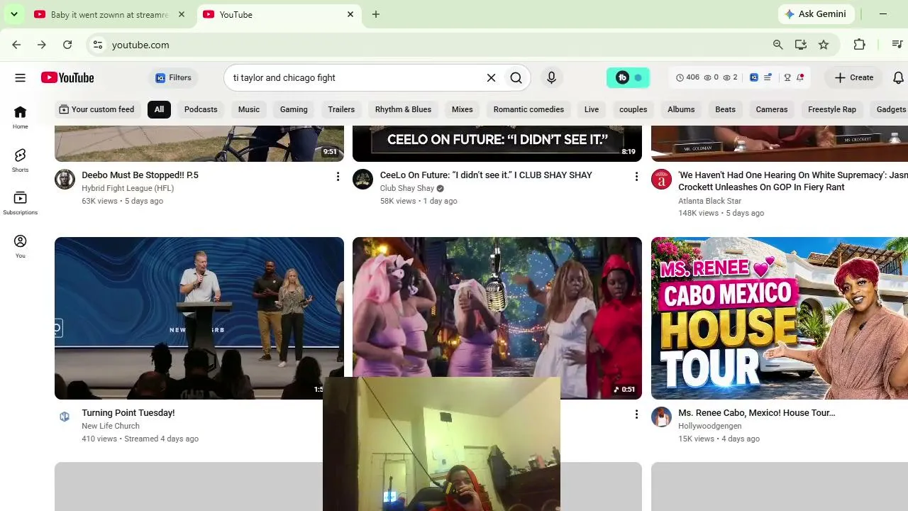908x511 pixels.
Task: Filter feed by Podcasts chip
Action: click(x=201, y=109)
